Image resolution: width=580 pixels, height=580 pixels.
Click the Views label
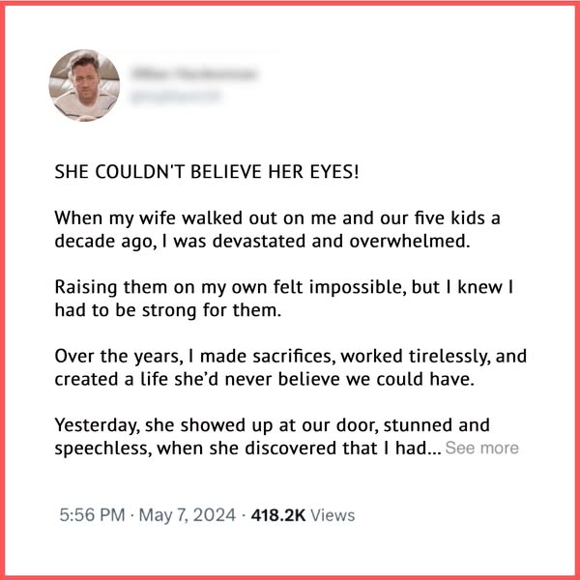click(x=333, y=515)
